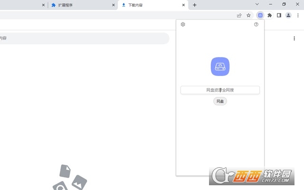Bookmark this page with the star

248,15
